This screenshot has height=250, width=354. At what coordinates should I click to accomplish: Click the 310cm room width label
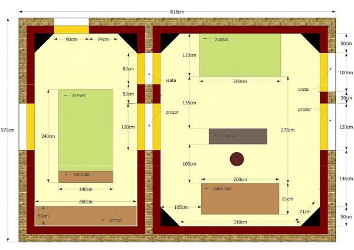(240, 222)
